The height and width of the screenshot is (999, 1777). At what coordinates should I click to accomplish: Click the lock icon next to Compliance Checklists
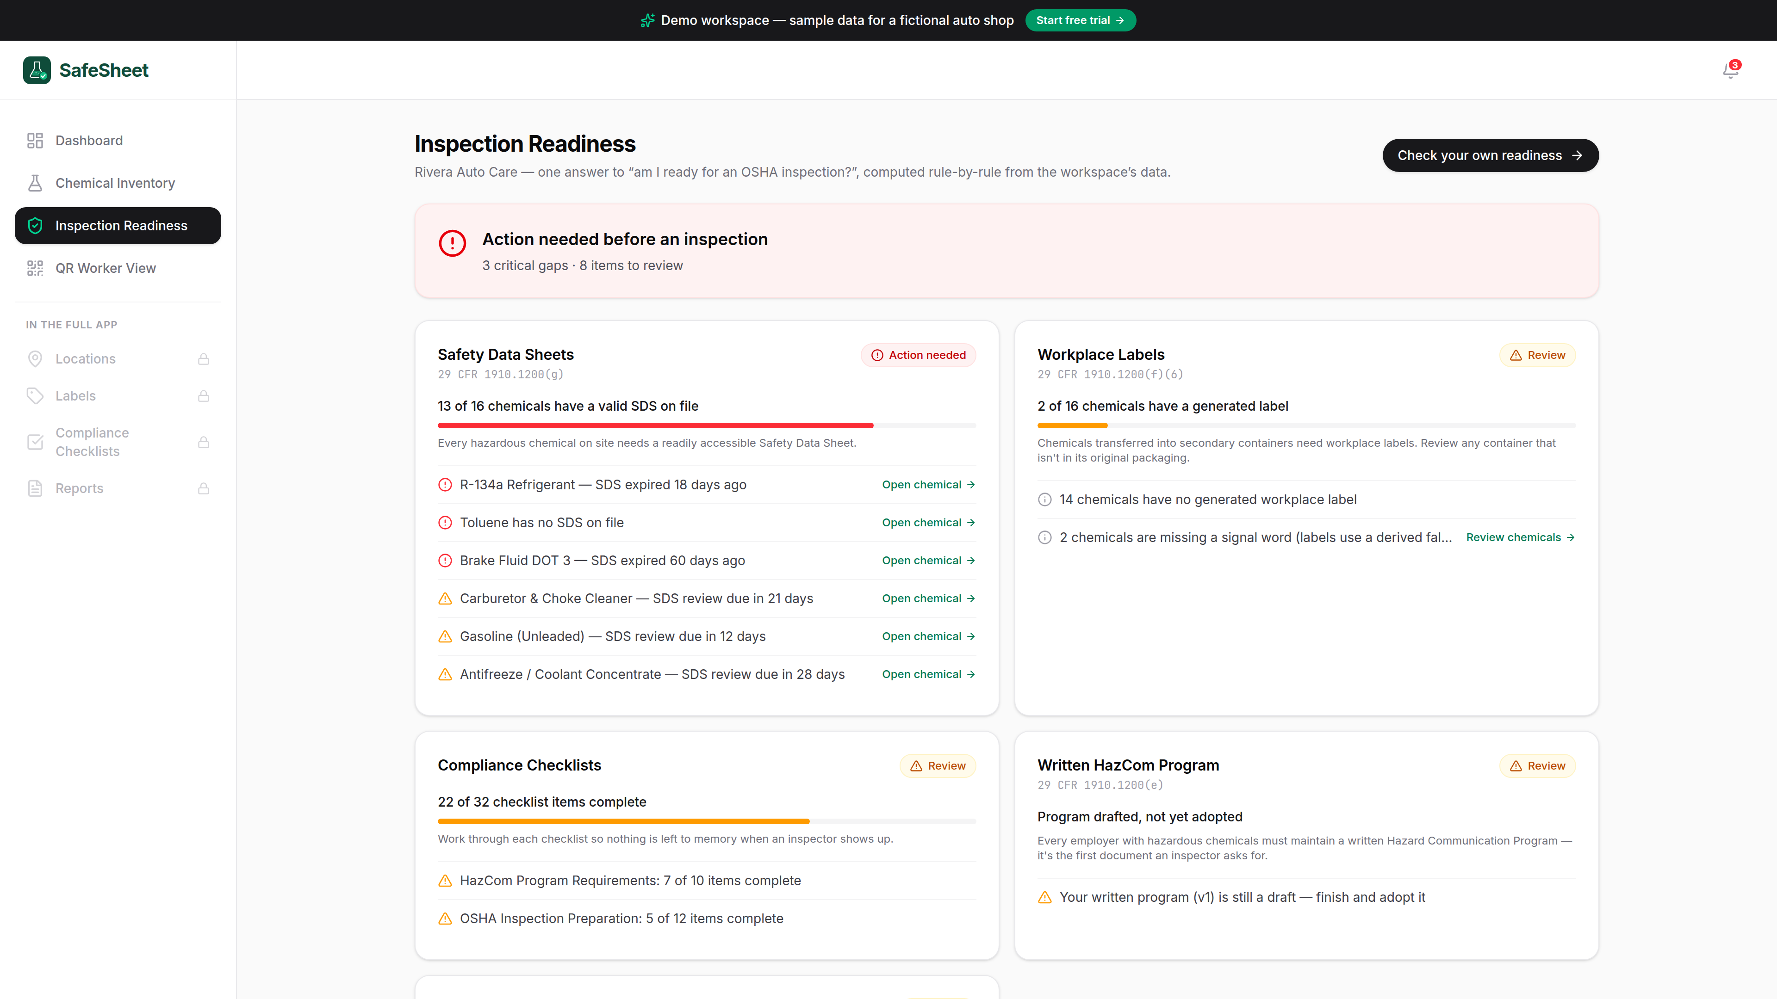click(204, 442)
